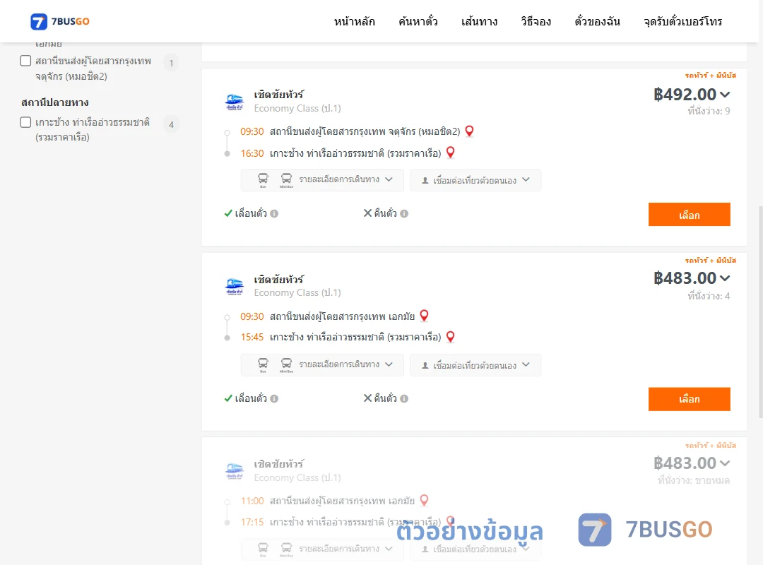Screen dimensions: 763x565
Task: Select the ฿492.00 trip with the เลือก button
Action: tap(689, 215)
